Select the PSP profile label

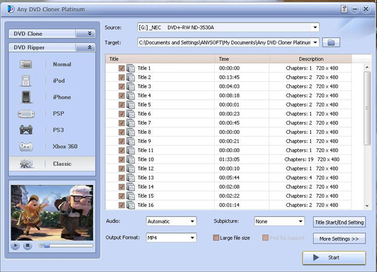(x=59, y=114)
